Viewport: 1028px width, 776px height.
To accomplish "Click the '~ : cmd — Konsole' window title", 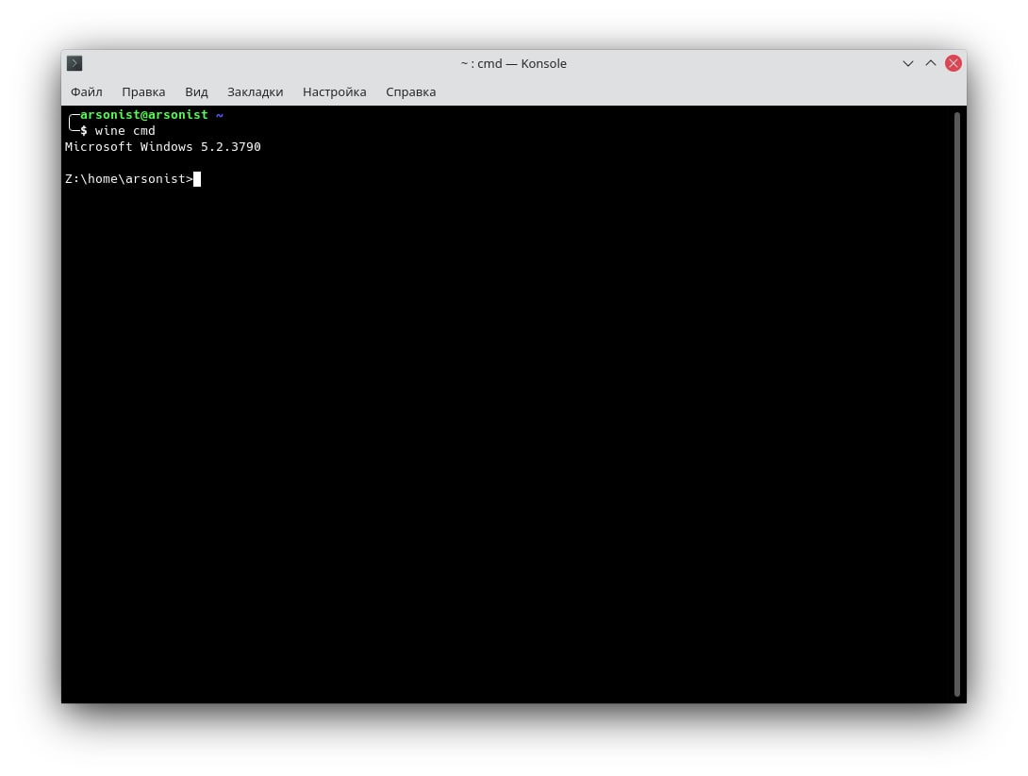I will pos(513,63).
